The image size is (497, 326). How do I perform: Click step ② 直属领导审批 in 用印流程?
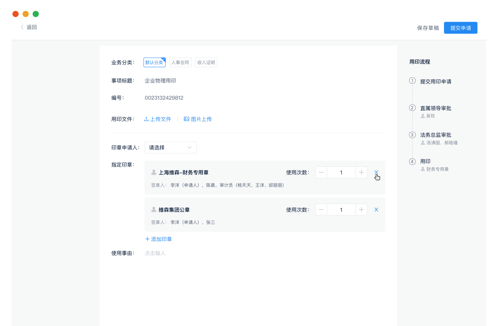click(436, 108)
